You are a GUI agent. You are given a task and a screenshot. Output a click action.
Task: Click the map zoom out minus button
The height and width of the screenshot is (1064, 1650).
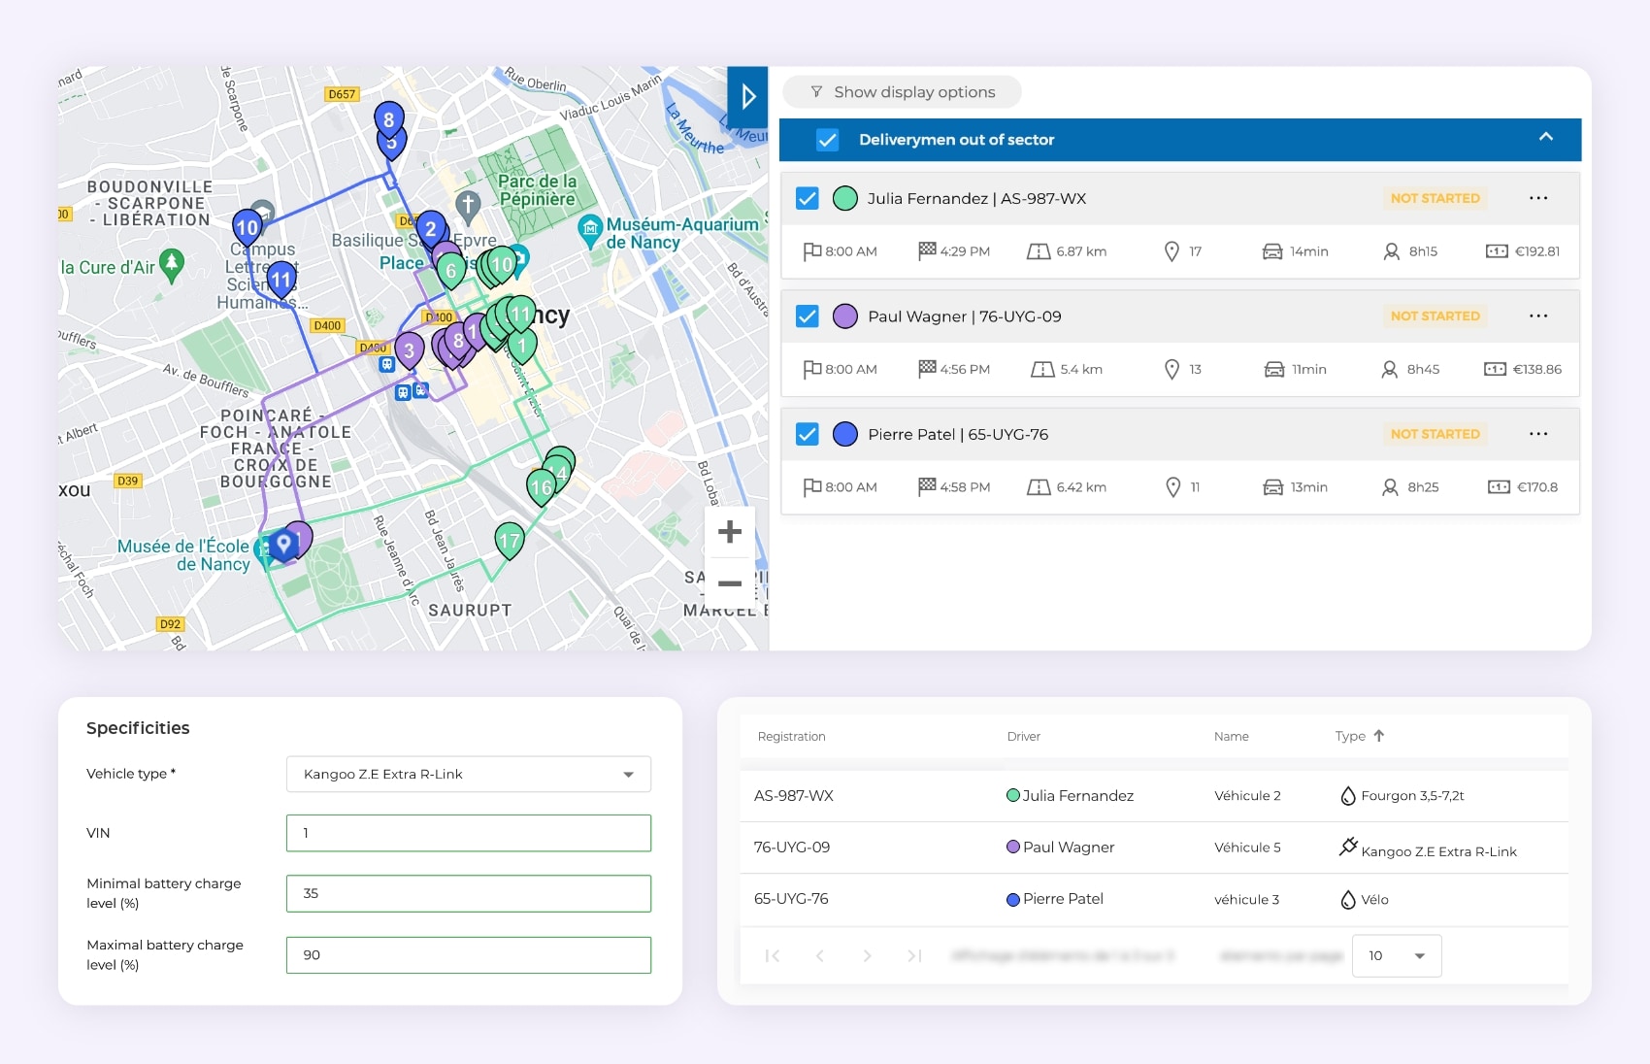click(730, 583)
